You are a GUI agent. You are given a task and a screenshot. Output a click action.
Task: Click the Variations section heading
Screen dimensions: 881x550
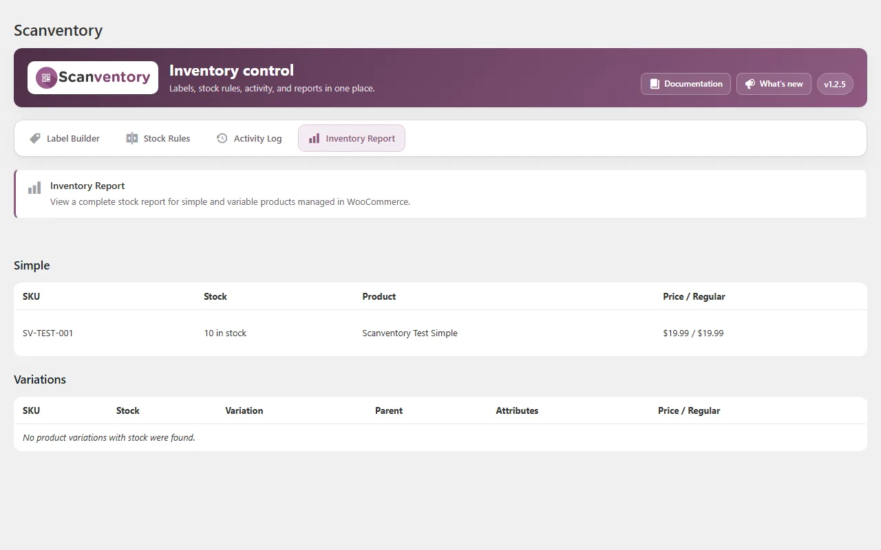pos(40,379)
